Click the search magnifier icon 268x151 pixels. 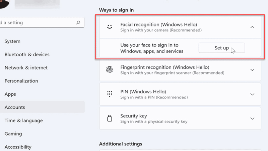point(78,23)
